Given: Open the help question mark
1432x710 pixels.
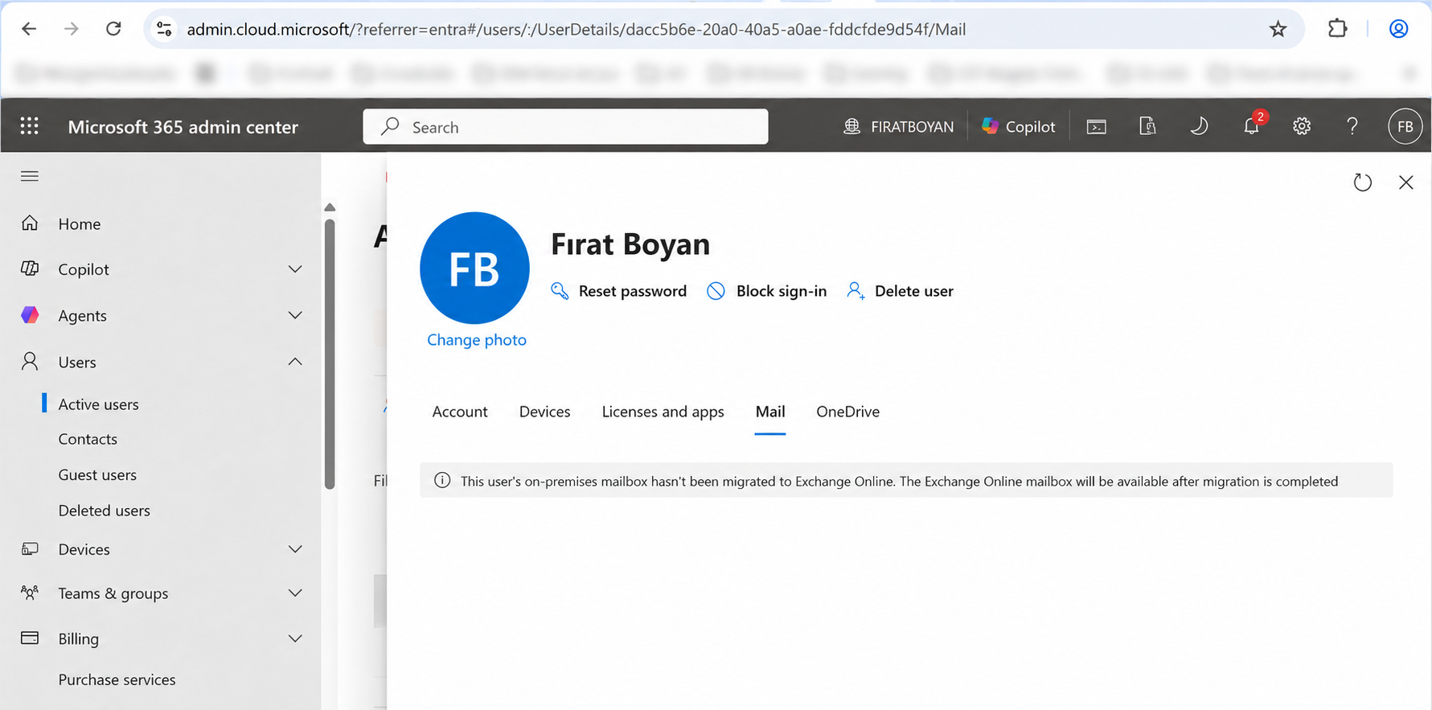Looking at the screenshot, I should (1352, 126).
